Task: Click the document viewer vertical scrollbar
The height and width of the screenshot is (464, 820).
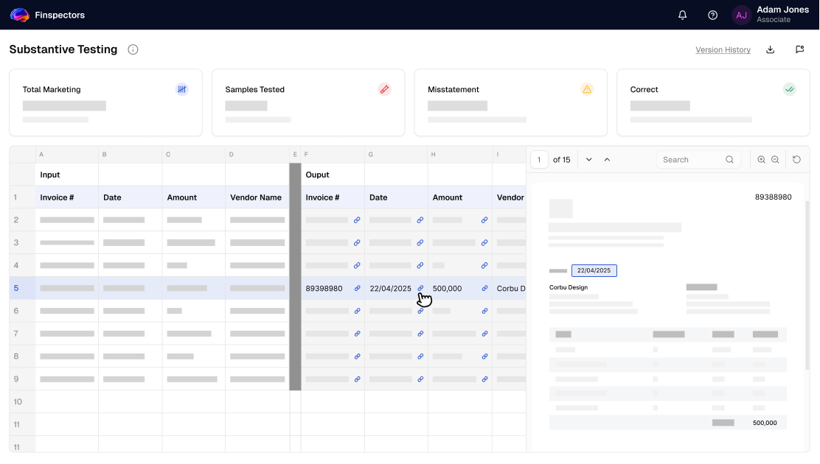Action: [x=807, y=285]
